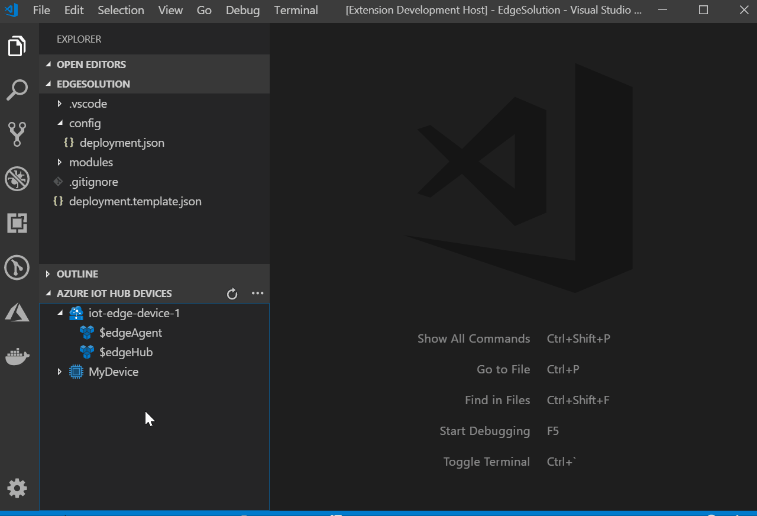Screen dimensions: 757x516
Task: Open the Extensions view icon
Action: 17,223
